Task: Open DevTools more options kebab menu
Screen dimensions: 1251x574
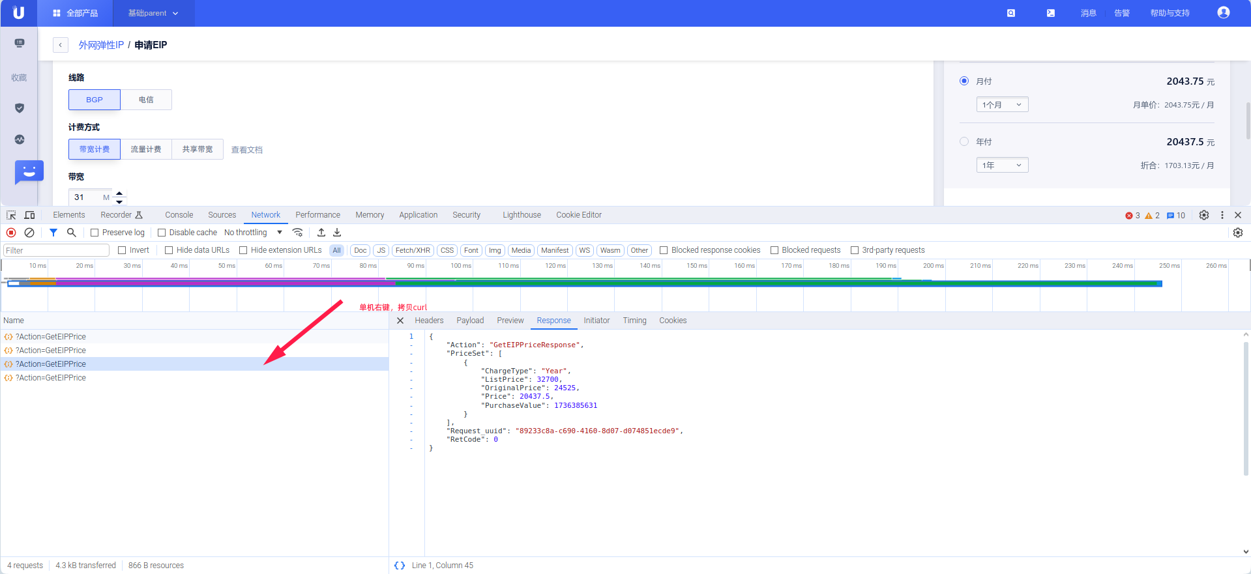Action: pos(1222,215)
